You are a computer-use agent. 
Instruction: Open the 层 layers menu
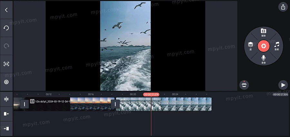(x=250, y=46)
